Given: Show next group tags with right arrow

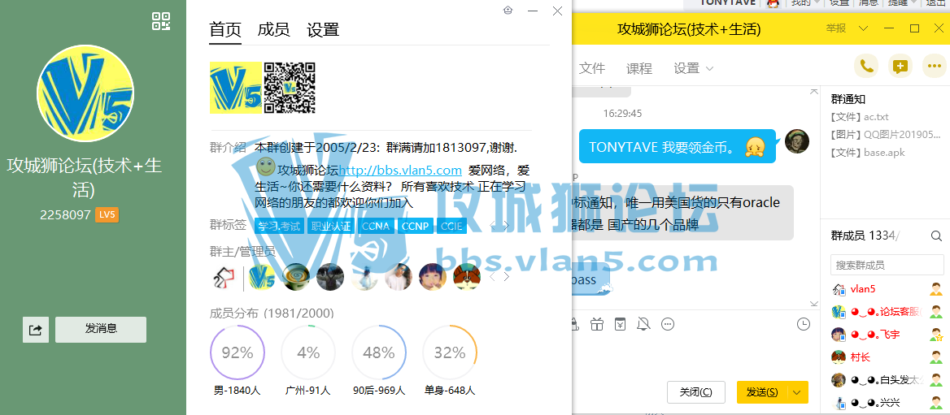Looking at the screenshot, I should tap(507, 227).
